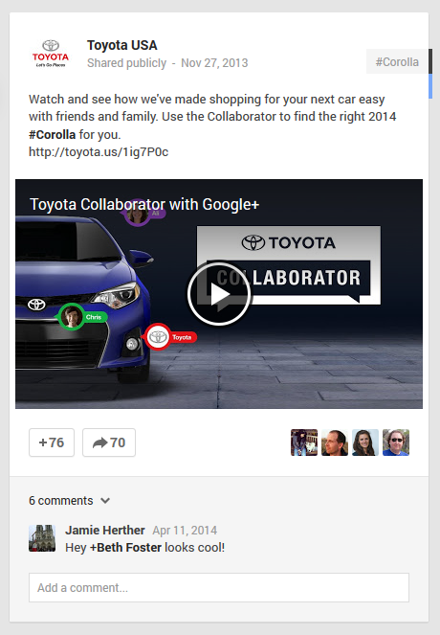Open the Toyota USA profile logo
The width and height of the screenshot is (440, 635).
coord(51,53)
